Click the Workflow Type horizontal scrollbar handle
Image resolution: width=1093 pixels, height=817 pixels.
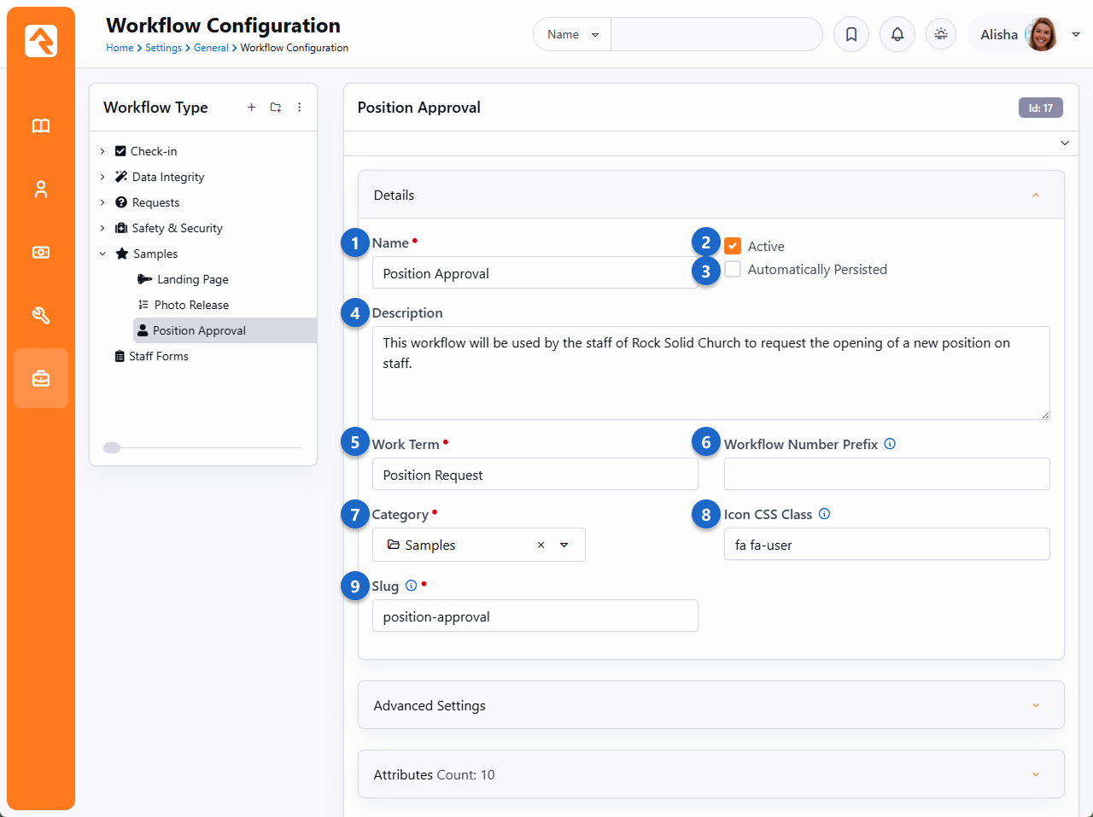(112, 447)
